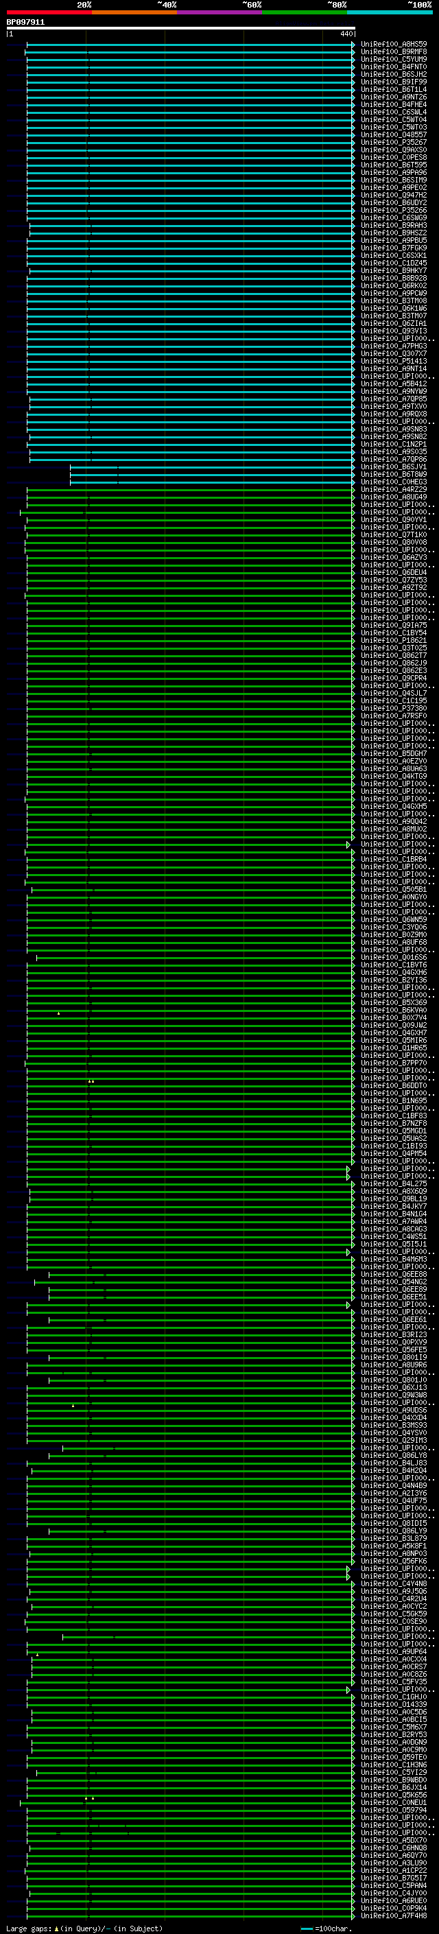Click hit label UniRef100_A9RQX8
439x1934 pixels.
[x=394, y=414]
